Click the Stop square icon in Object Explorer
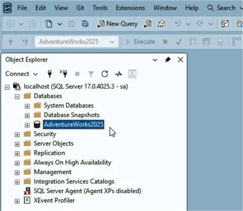 click(x=77, y=74)
